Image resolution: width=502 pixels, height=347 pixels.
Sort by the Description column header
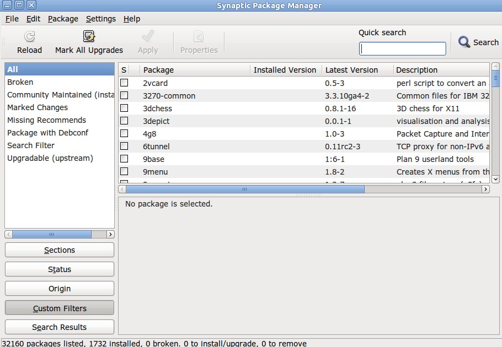(441, 69)
